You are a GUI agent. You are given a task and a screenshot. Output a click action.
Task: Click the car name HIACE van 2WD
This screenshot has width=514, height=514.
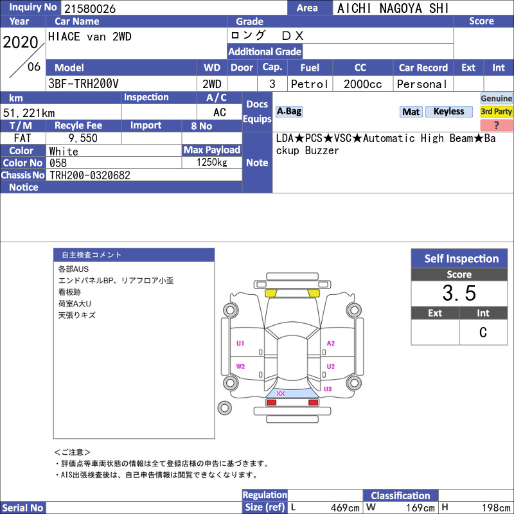[90, 37]
